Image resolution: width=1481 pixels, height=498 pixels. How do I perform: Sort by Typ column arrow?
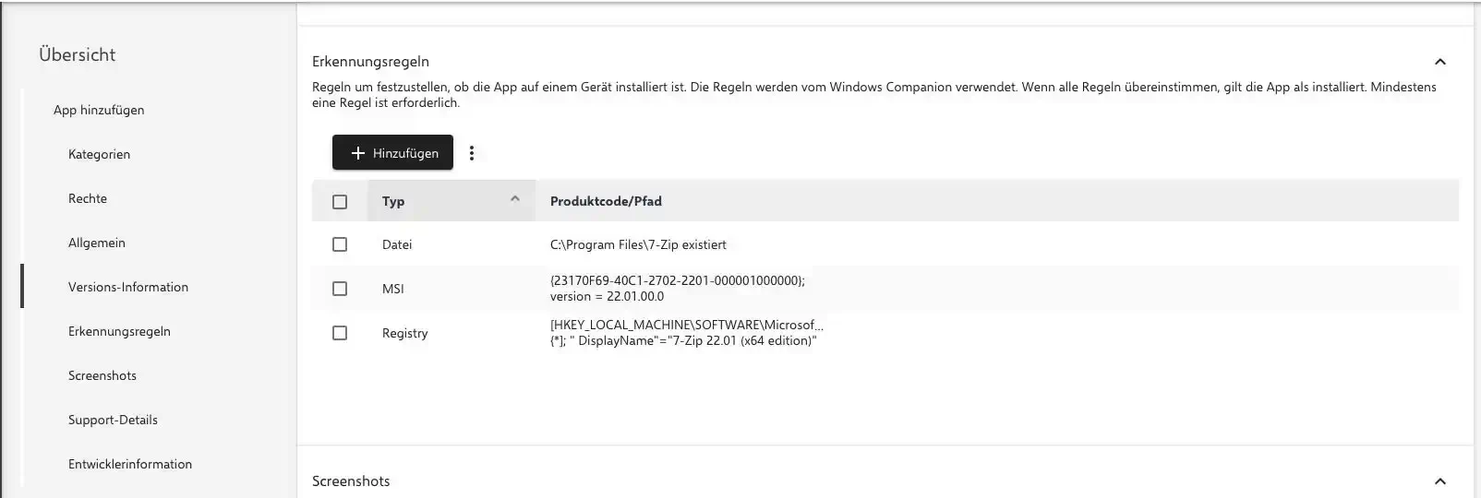click(515, 199)
